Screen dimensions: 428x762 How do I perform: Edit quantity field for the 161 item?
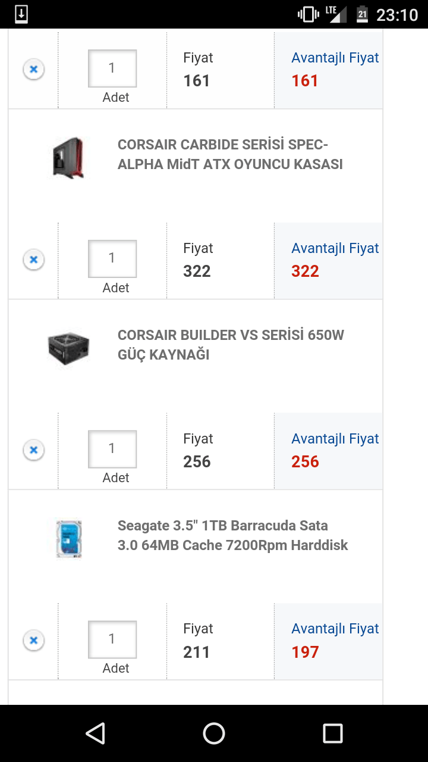[x=112, y=68]
